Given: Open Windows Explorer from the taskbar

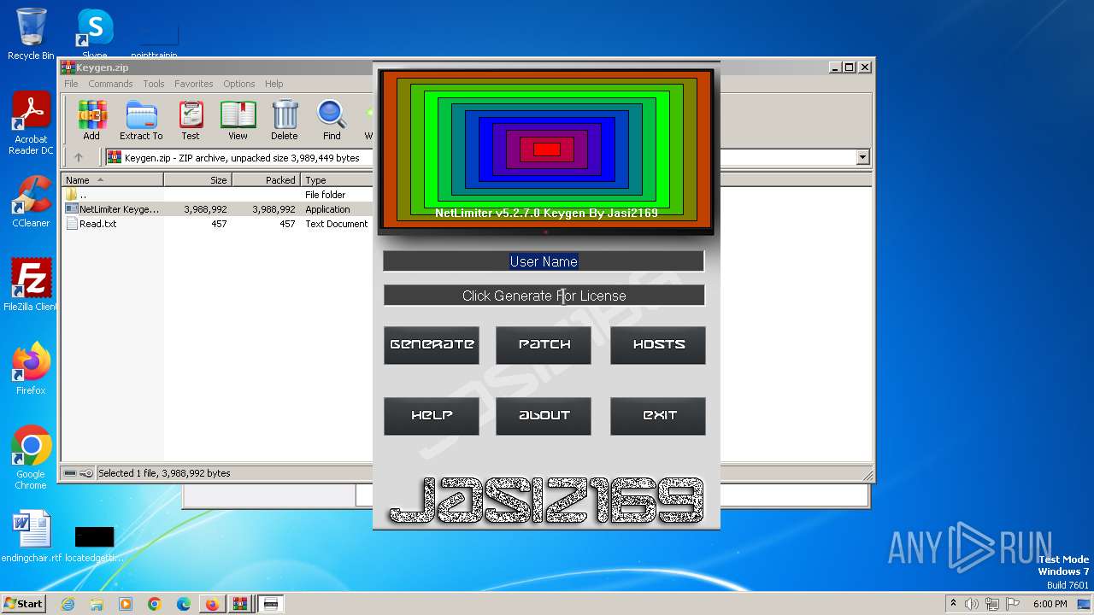Looking at the screenshot, I should [x=97, y=604].
